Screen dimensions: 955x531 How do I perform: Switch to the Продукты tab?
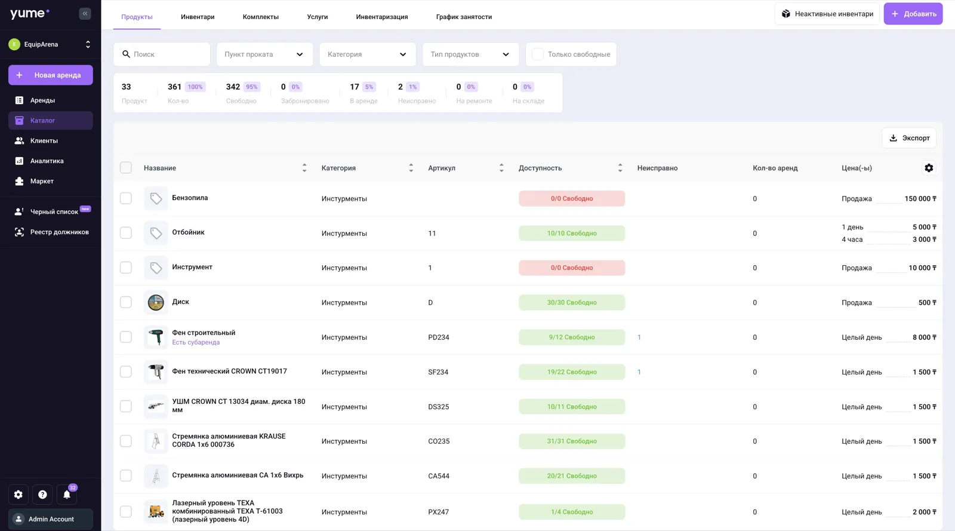[x=137, y=17]
